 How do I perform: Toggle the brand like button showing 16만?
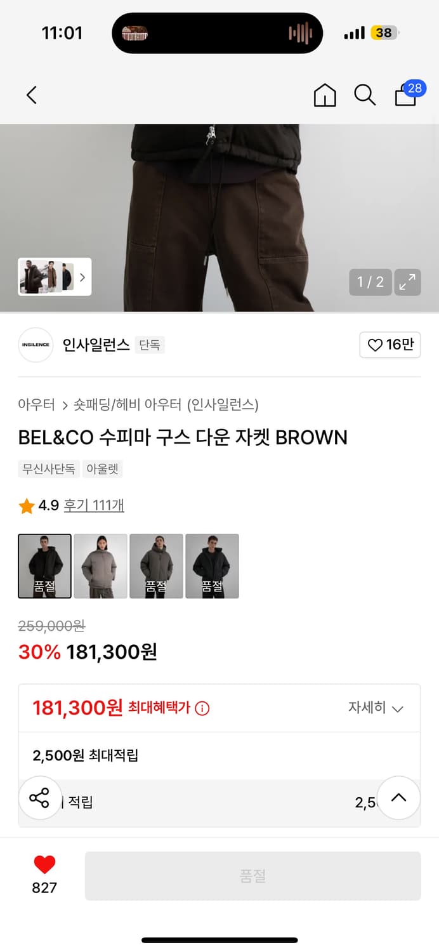point(390,345)
